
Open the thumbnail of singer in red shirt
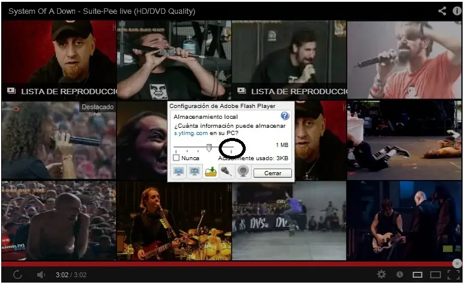404,60
